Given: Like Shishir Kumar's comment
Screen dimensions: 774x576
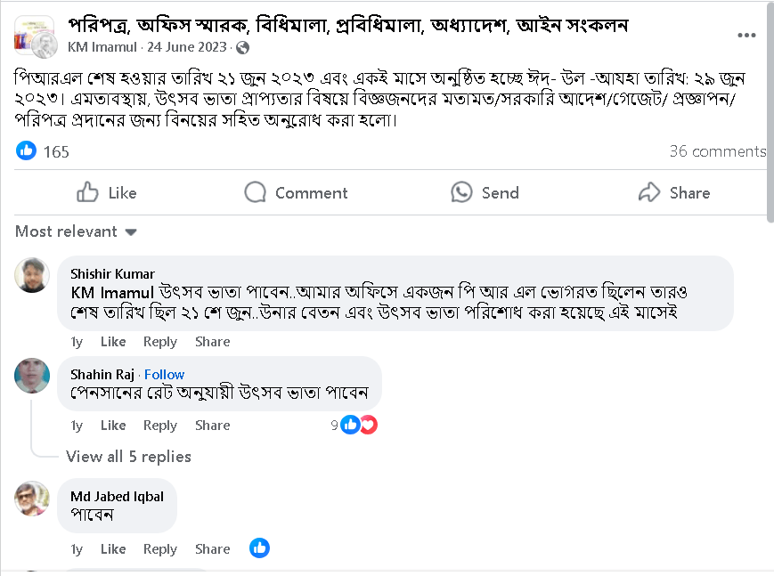Looking at the screenshot, I should pyautogui.click(x=113, y=342).
